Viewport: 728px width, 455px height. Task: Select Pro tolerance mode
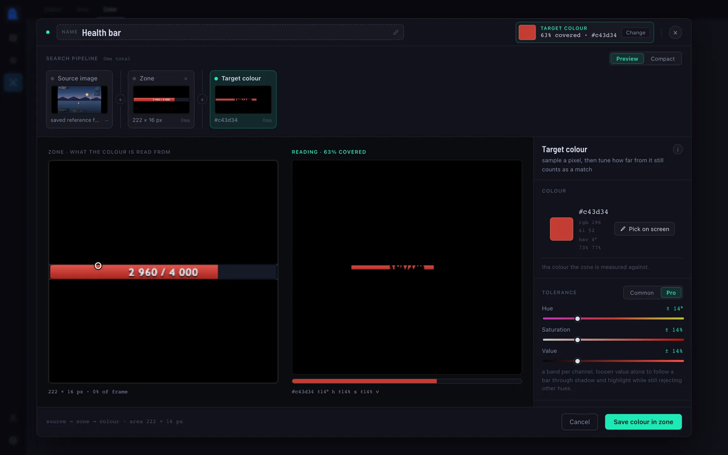[671, 293]
